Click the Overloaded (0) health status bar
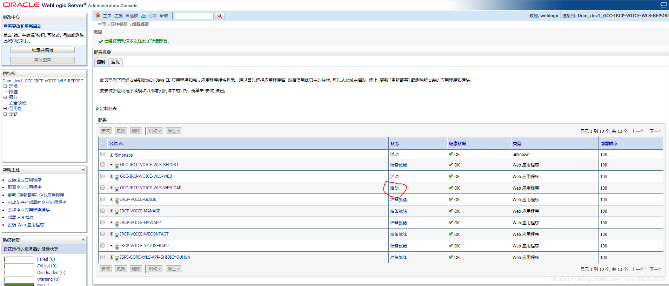The height and width of the screenshot is (286, 669). 19,273
